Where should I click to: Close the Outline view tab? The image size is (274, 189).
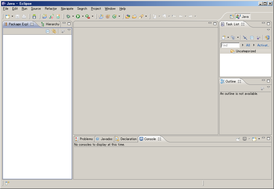pos(239,81)
